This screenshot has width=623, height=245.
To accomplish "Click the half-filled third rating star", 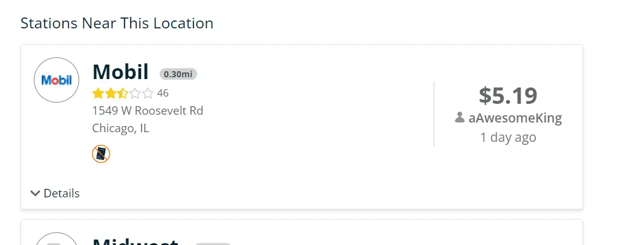I will pos(123,94).
